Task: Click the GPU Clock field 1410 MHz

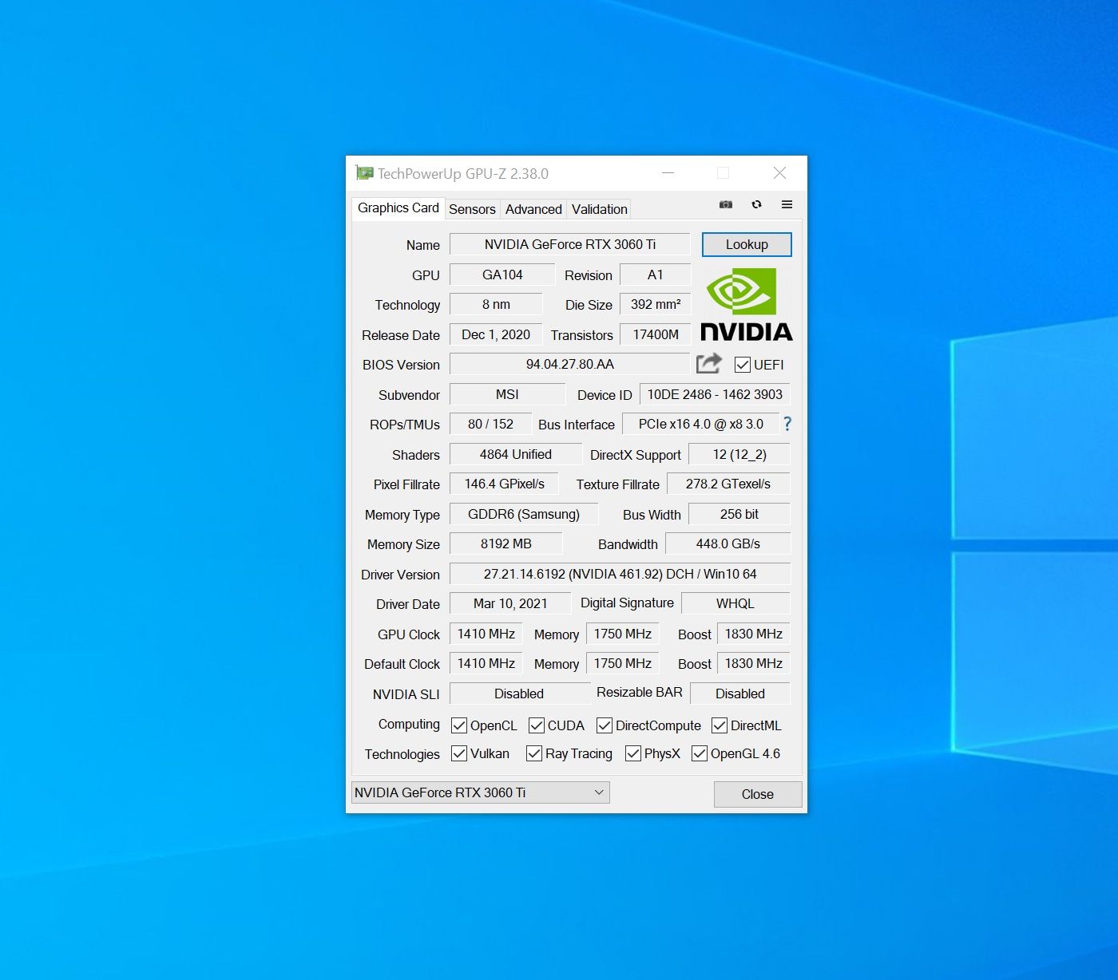Action: point(486,634)
